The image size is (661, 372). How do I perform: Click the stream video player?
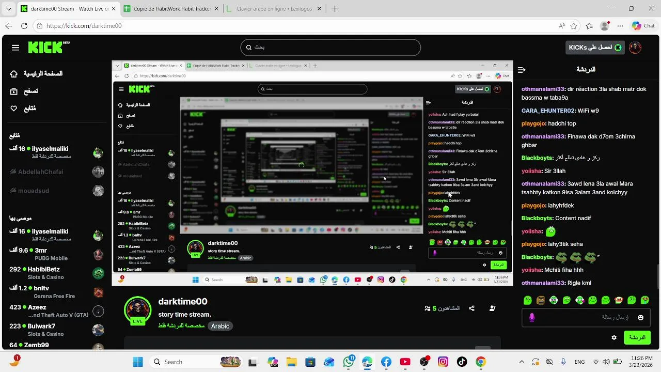[312, 173]
